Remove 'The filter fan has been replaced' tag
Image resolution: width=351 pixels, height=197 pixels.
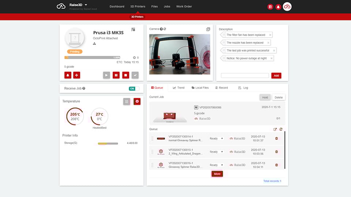point(270,35)
